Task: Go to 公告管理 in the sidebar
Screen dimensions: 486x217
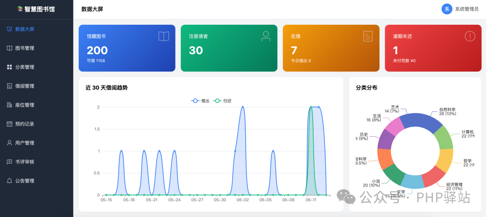Action: [36, 181]
